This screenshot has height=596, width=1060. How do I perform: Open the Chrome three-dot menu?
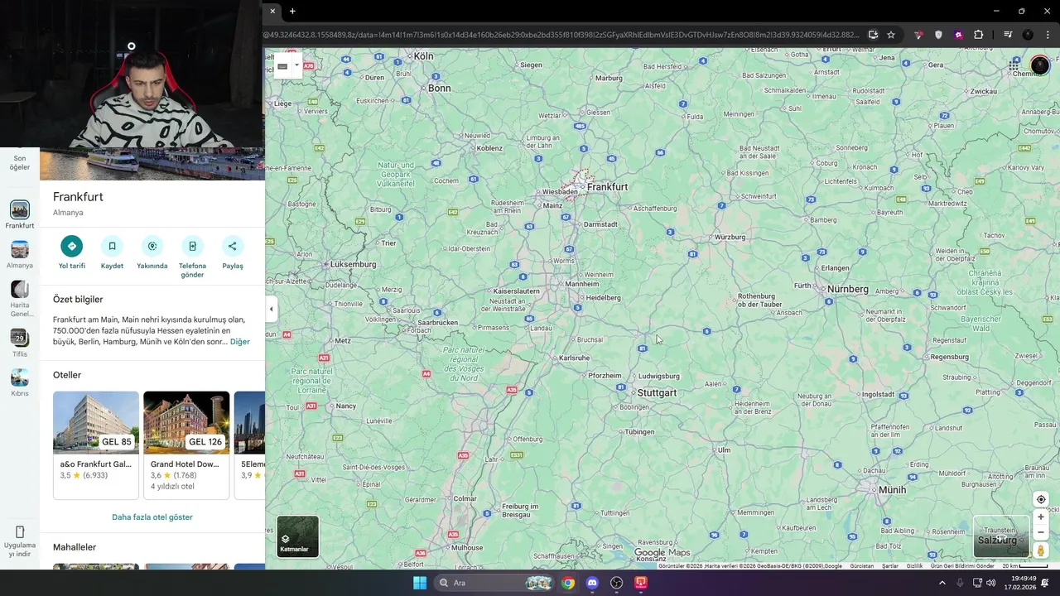coord(1048,35)
